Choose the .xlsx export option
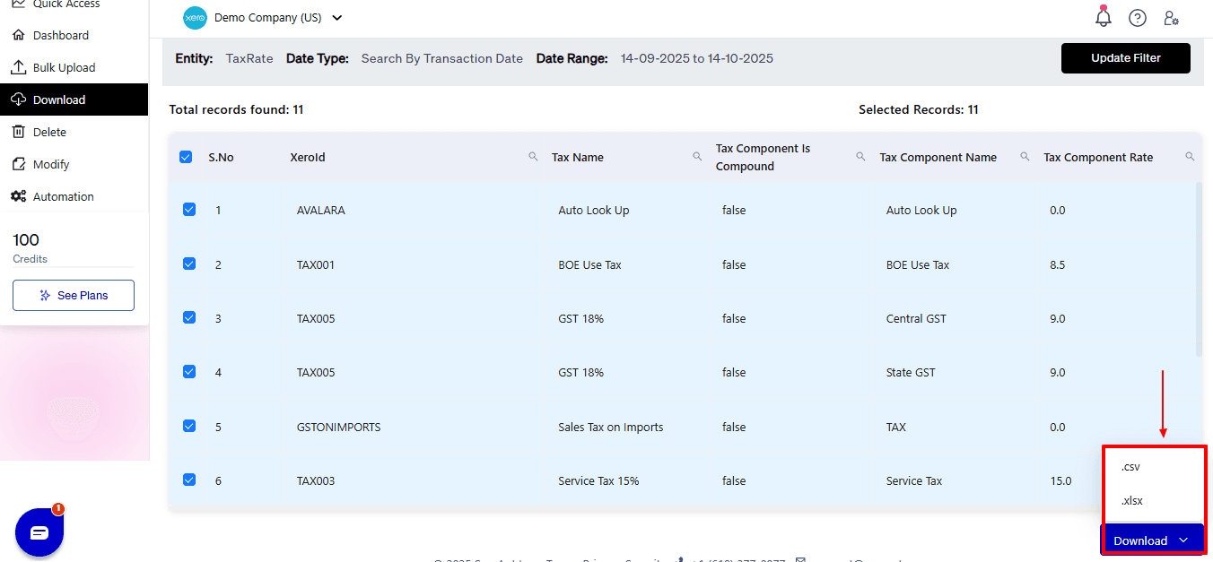The image size is (1213, 562). point(1131,500)
